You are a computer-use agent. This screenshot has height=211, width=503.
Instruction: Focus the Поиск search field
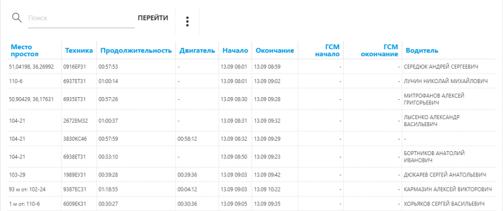81,18
